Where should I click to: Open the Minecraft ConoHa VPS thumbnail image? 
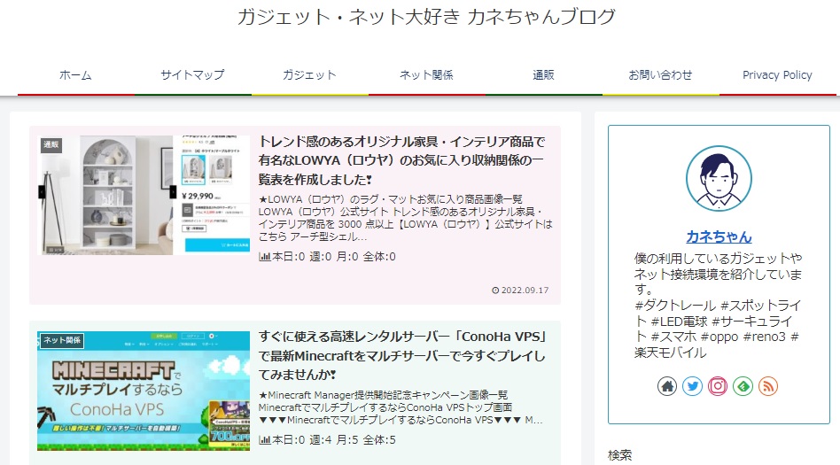pyautogui.click(x=144, y=391)
